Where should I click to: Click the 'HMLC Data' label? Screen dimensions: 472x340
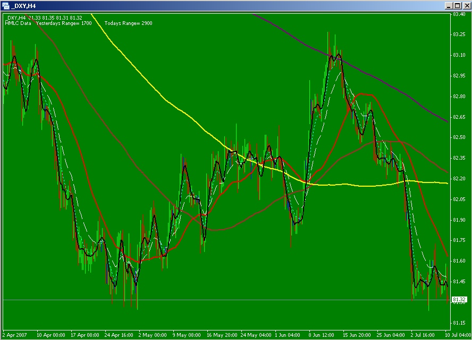tap(18, 23)
